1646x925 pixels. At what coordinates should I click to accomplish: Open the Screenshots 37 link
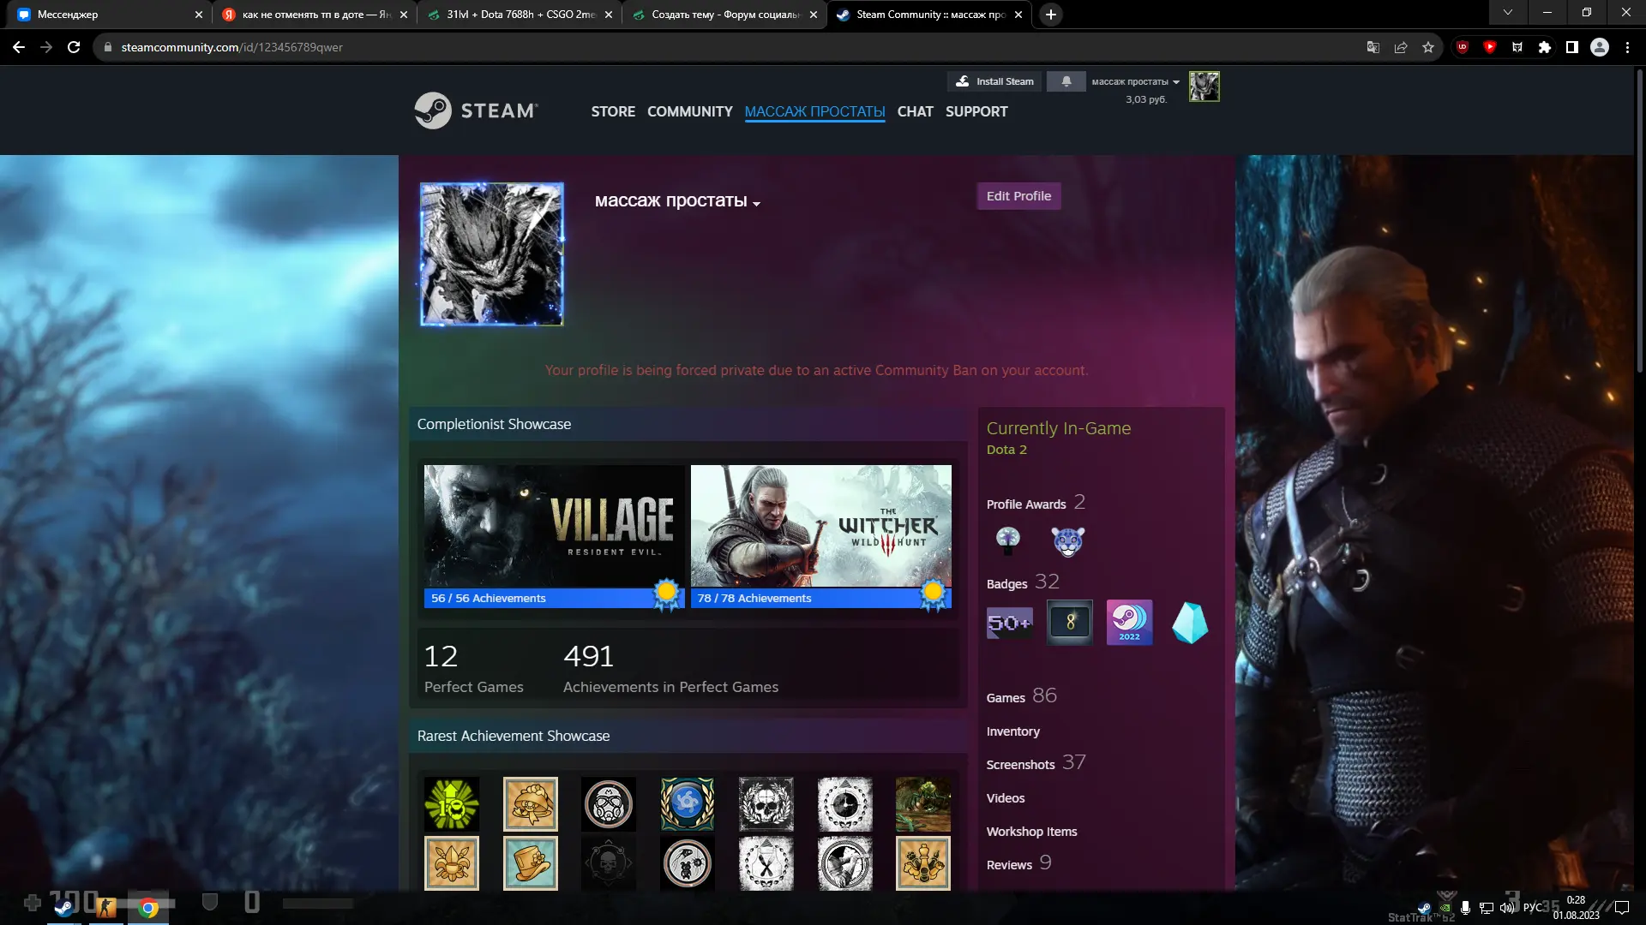click(1036, 763)
